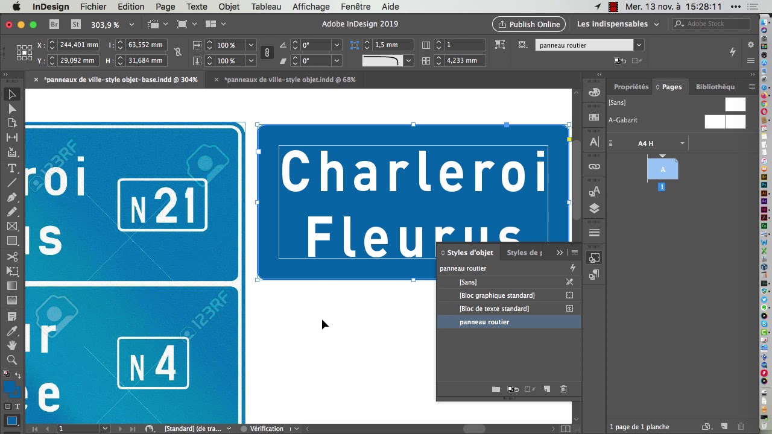Image resolution: width=772 pixels, height=434 pixels.
Task: Toggle constrain proportions for width and height
Action: pos(178,52)
